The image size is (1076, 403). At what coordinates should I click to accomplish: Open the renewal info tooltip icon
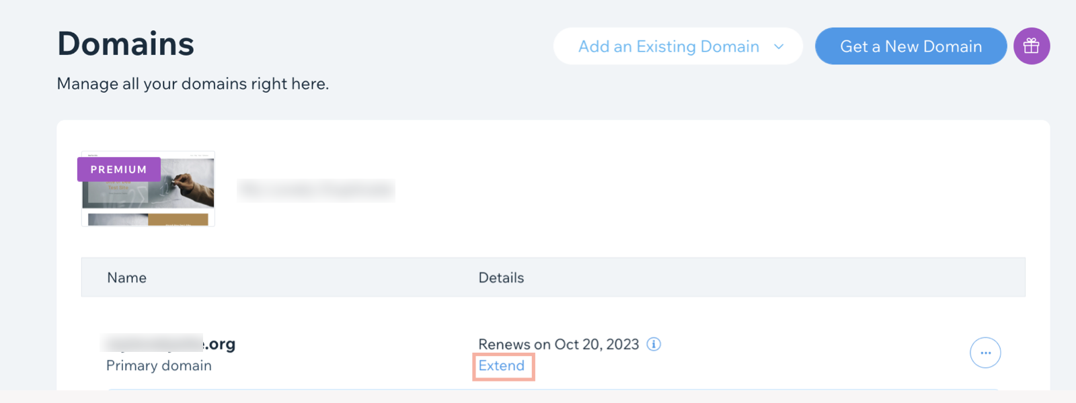point(654,344)
